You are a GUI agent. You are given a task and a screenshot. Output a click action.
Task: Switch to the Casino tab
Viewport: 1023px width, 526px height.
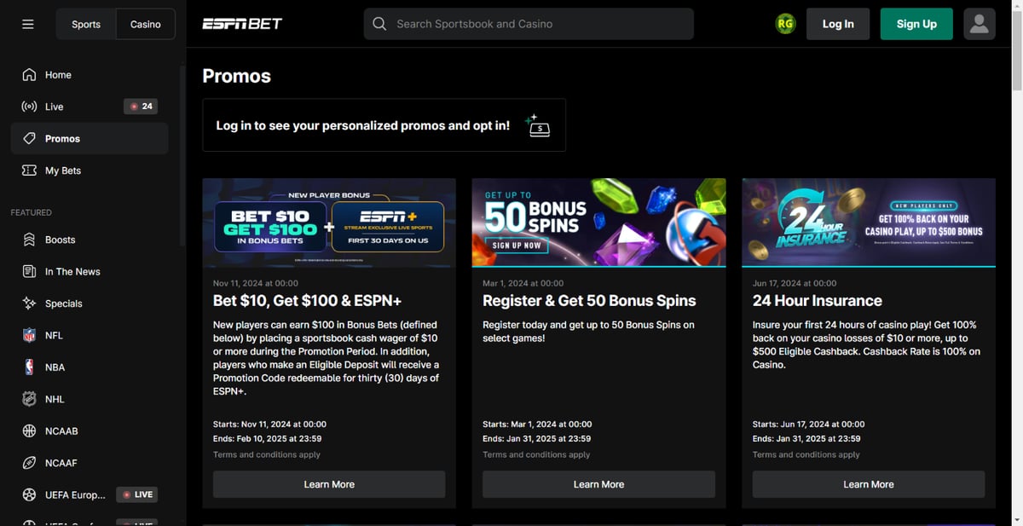coord(146,24)
